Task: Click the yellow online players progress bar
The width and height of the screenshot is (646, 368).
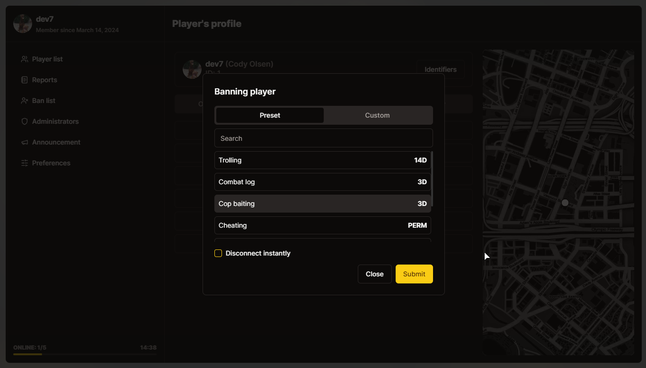Action: [27, 353]
